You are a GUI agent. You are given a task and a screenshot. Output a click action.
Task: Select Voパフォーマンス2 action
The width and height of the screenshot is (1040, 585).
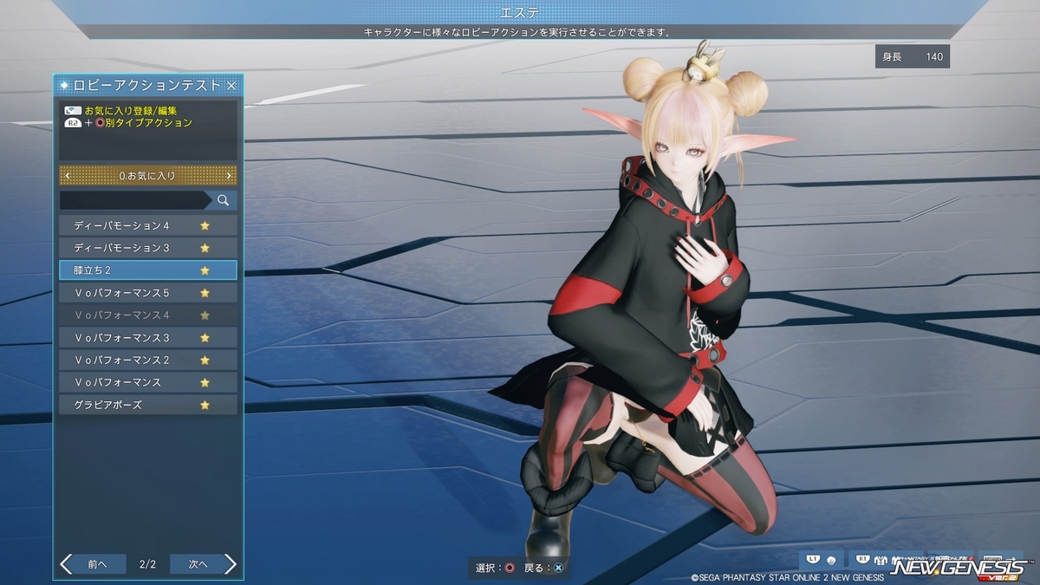(148, 360)
